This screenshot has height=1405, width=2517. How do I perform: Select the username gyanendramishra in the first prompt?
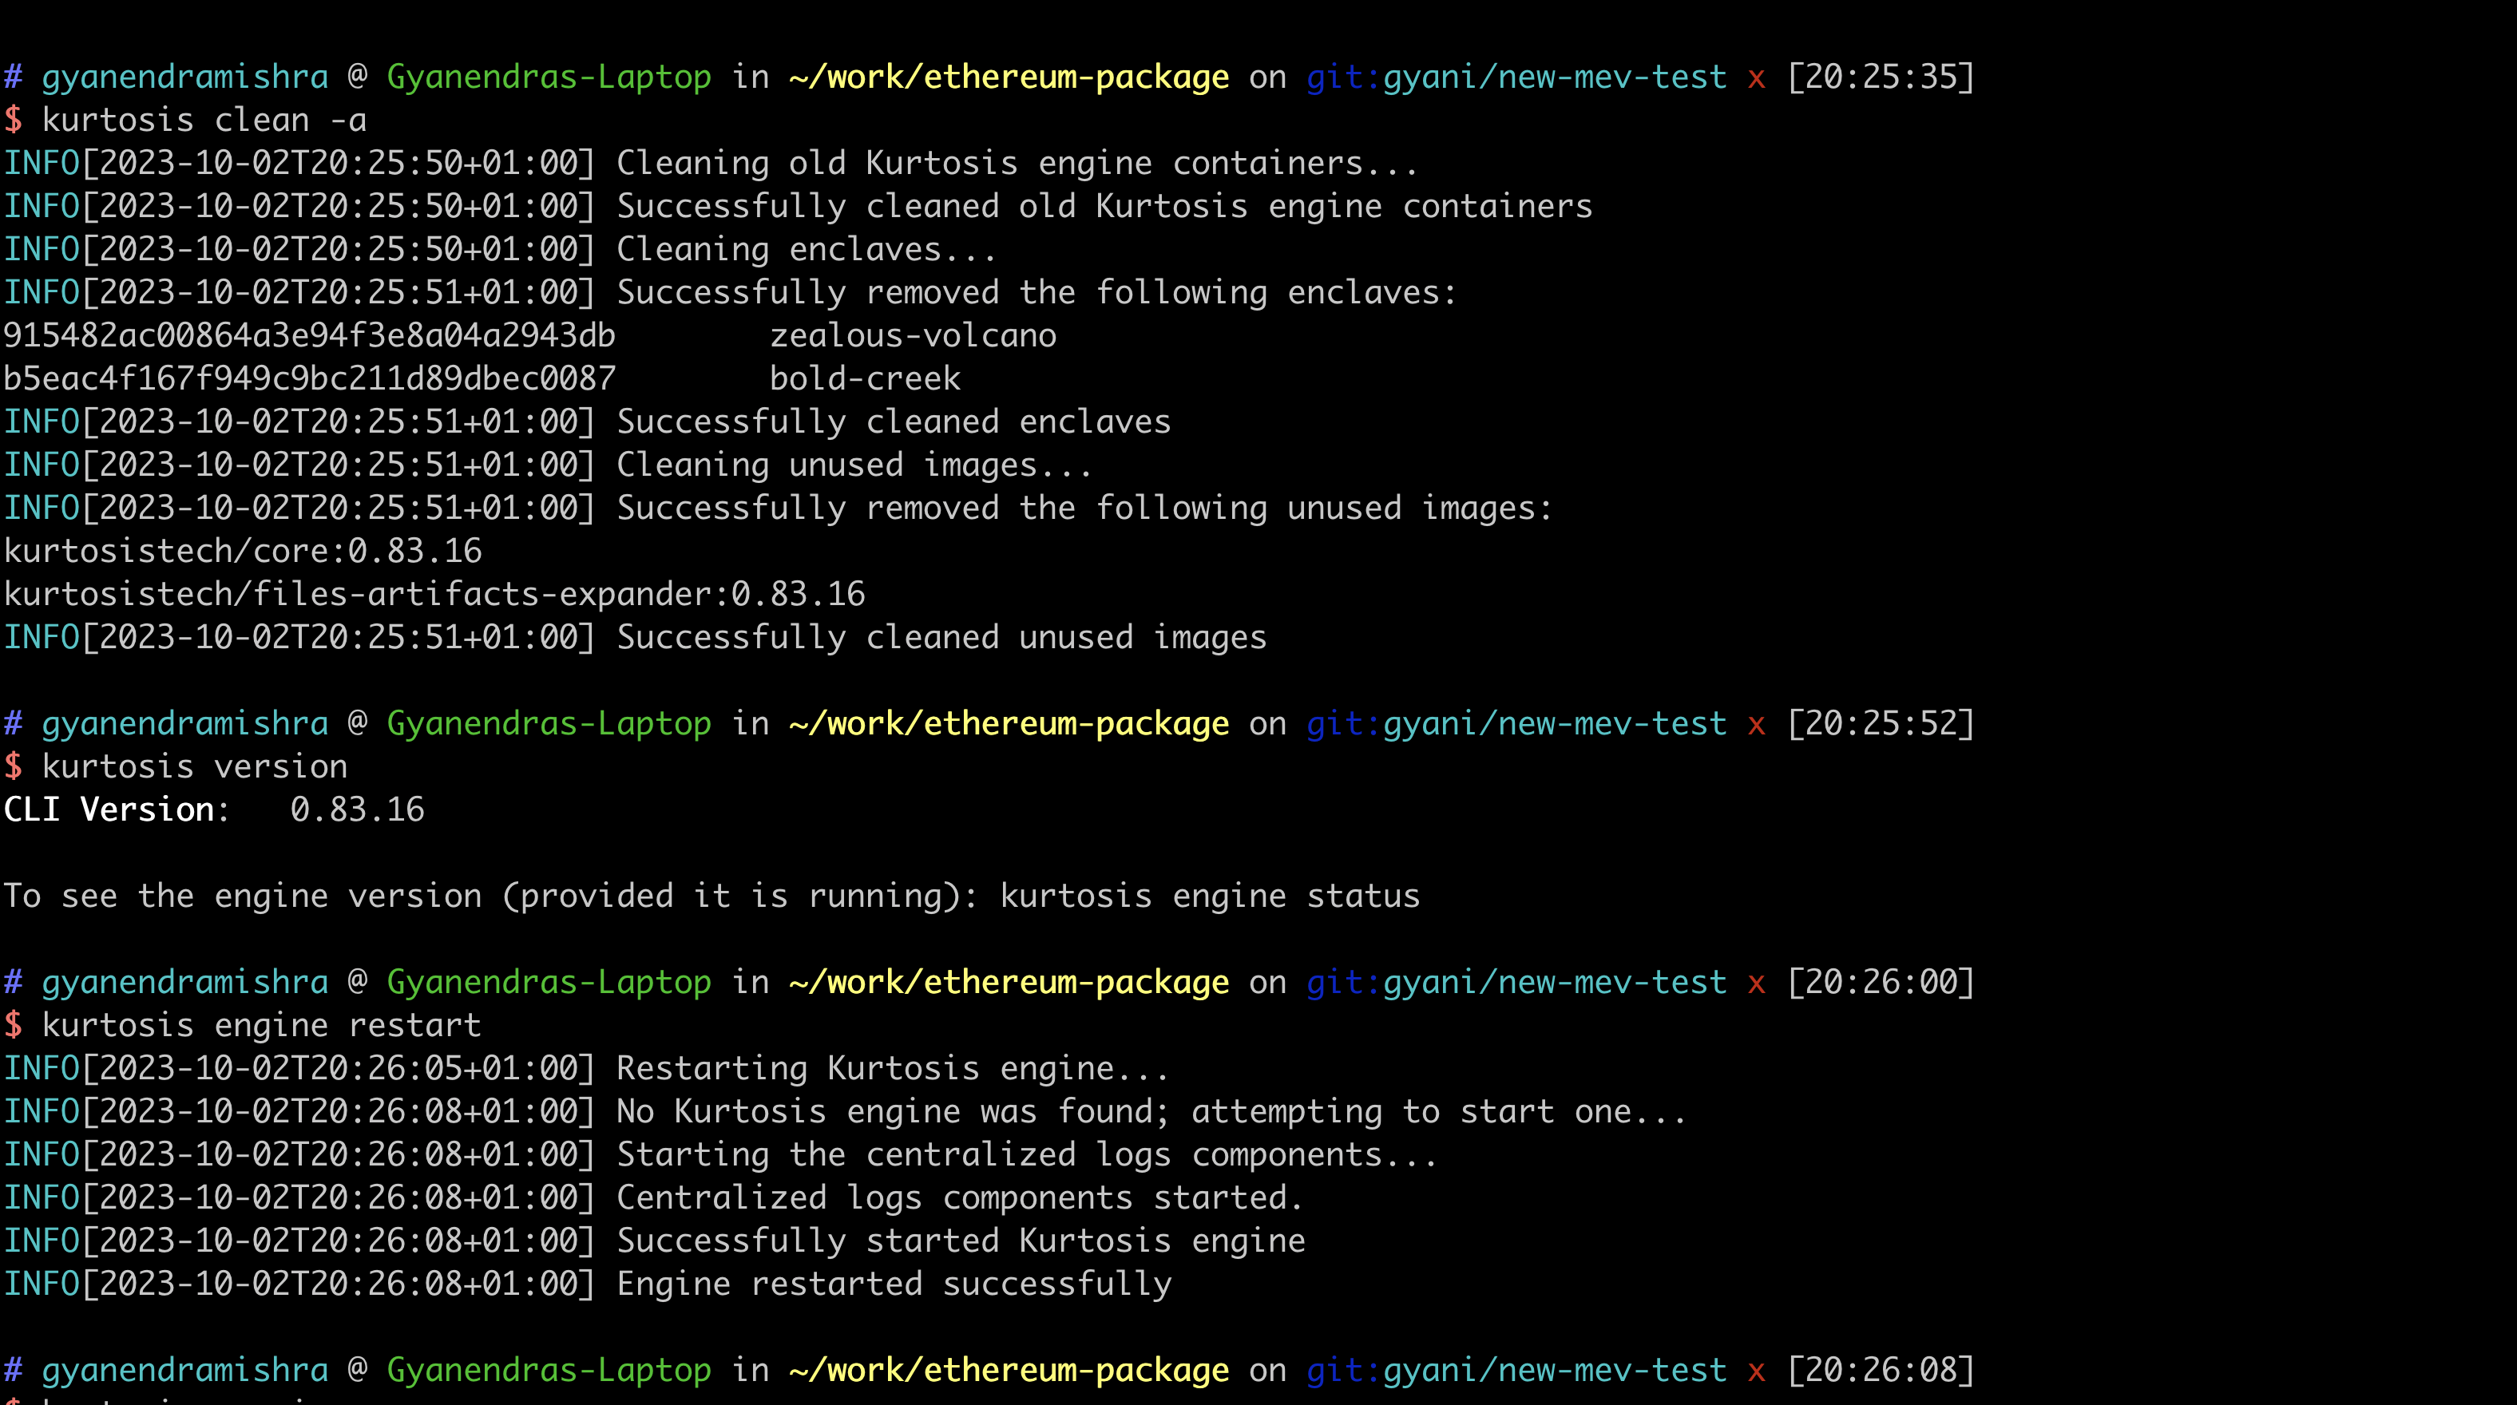(x=185, y=76)
